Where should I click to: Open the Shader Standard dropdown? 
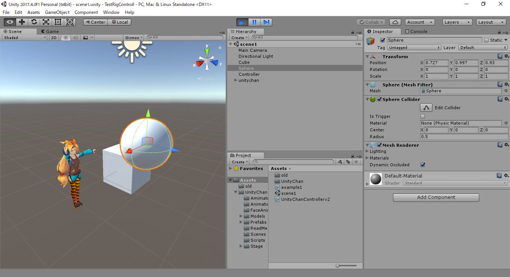point(455,183)
